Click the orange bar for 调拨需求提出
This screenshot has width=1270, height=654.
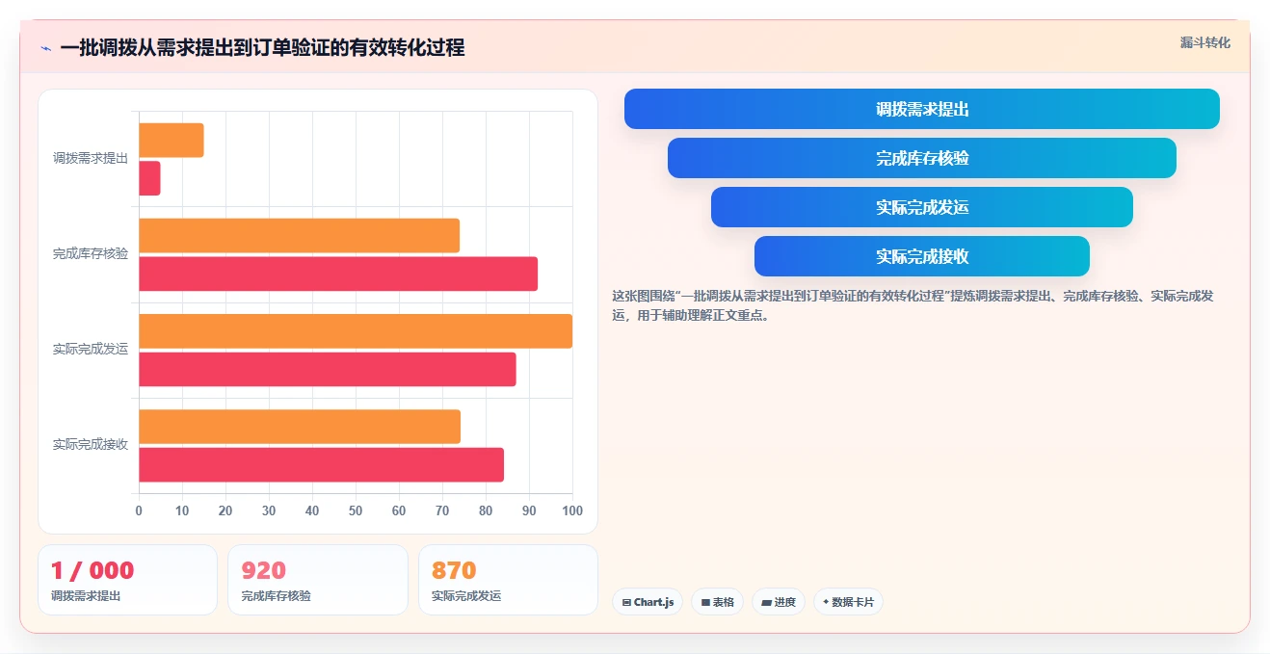(172, 141)
